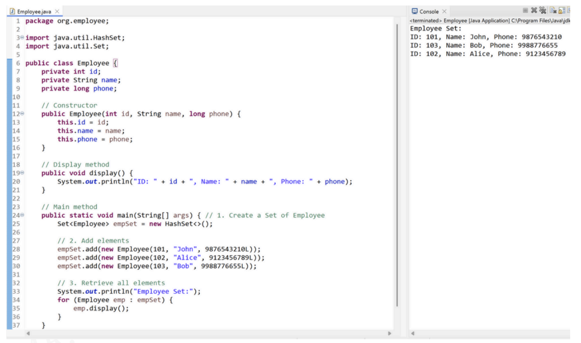Switch to the Employee.java editor tab
This screenshot has width=581, height=343.
(x=35, y=10)
